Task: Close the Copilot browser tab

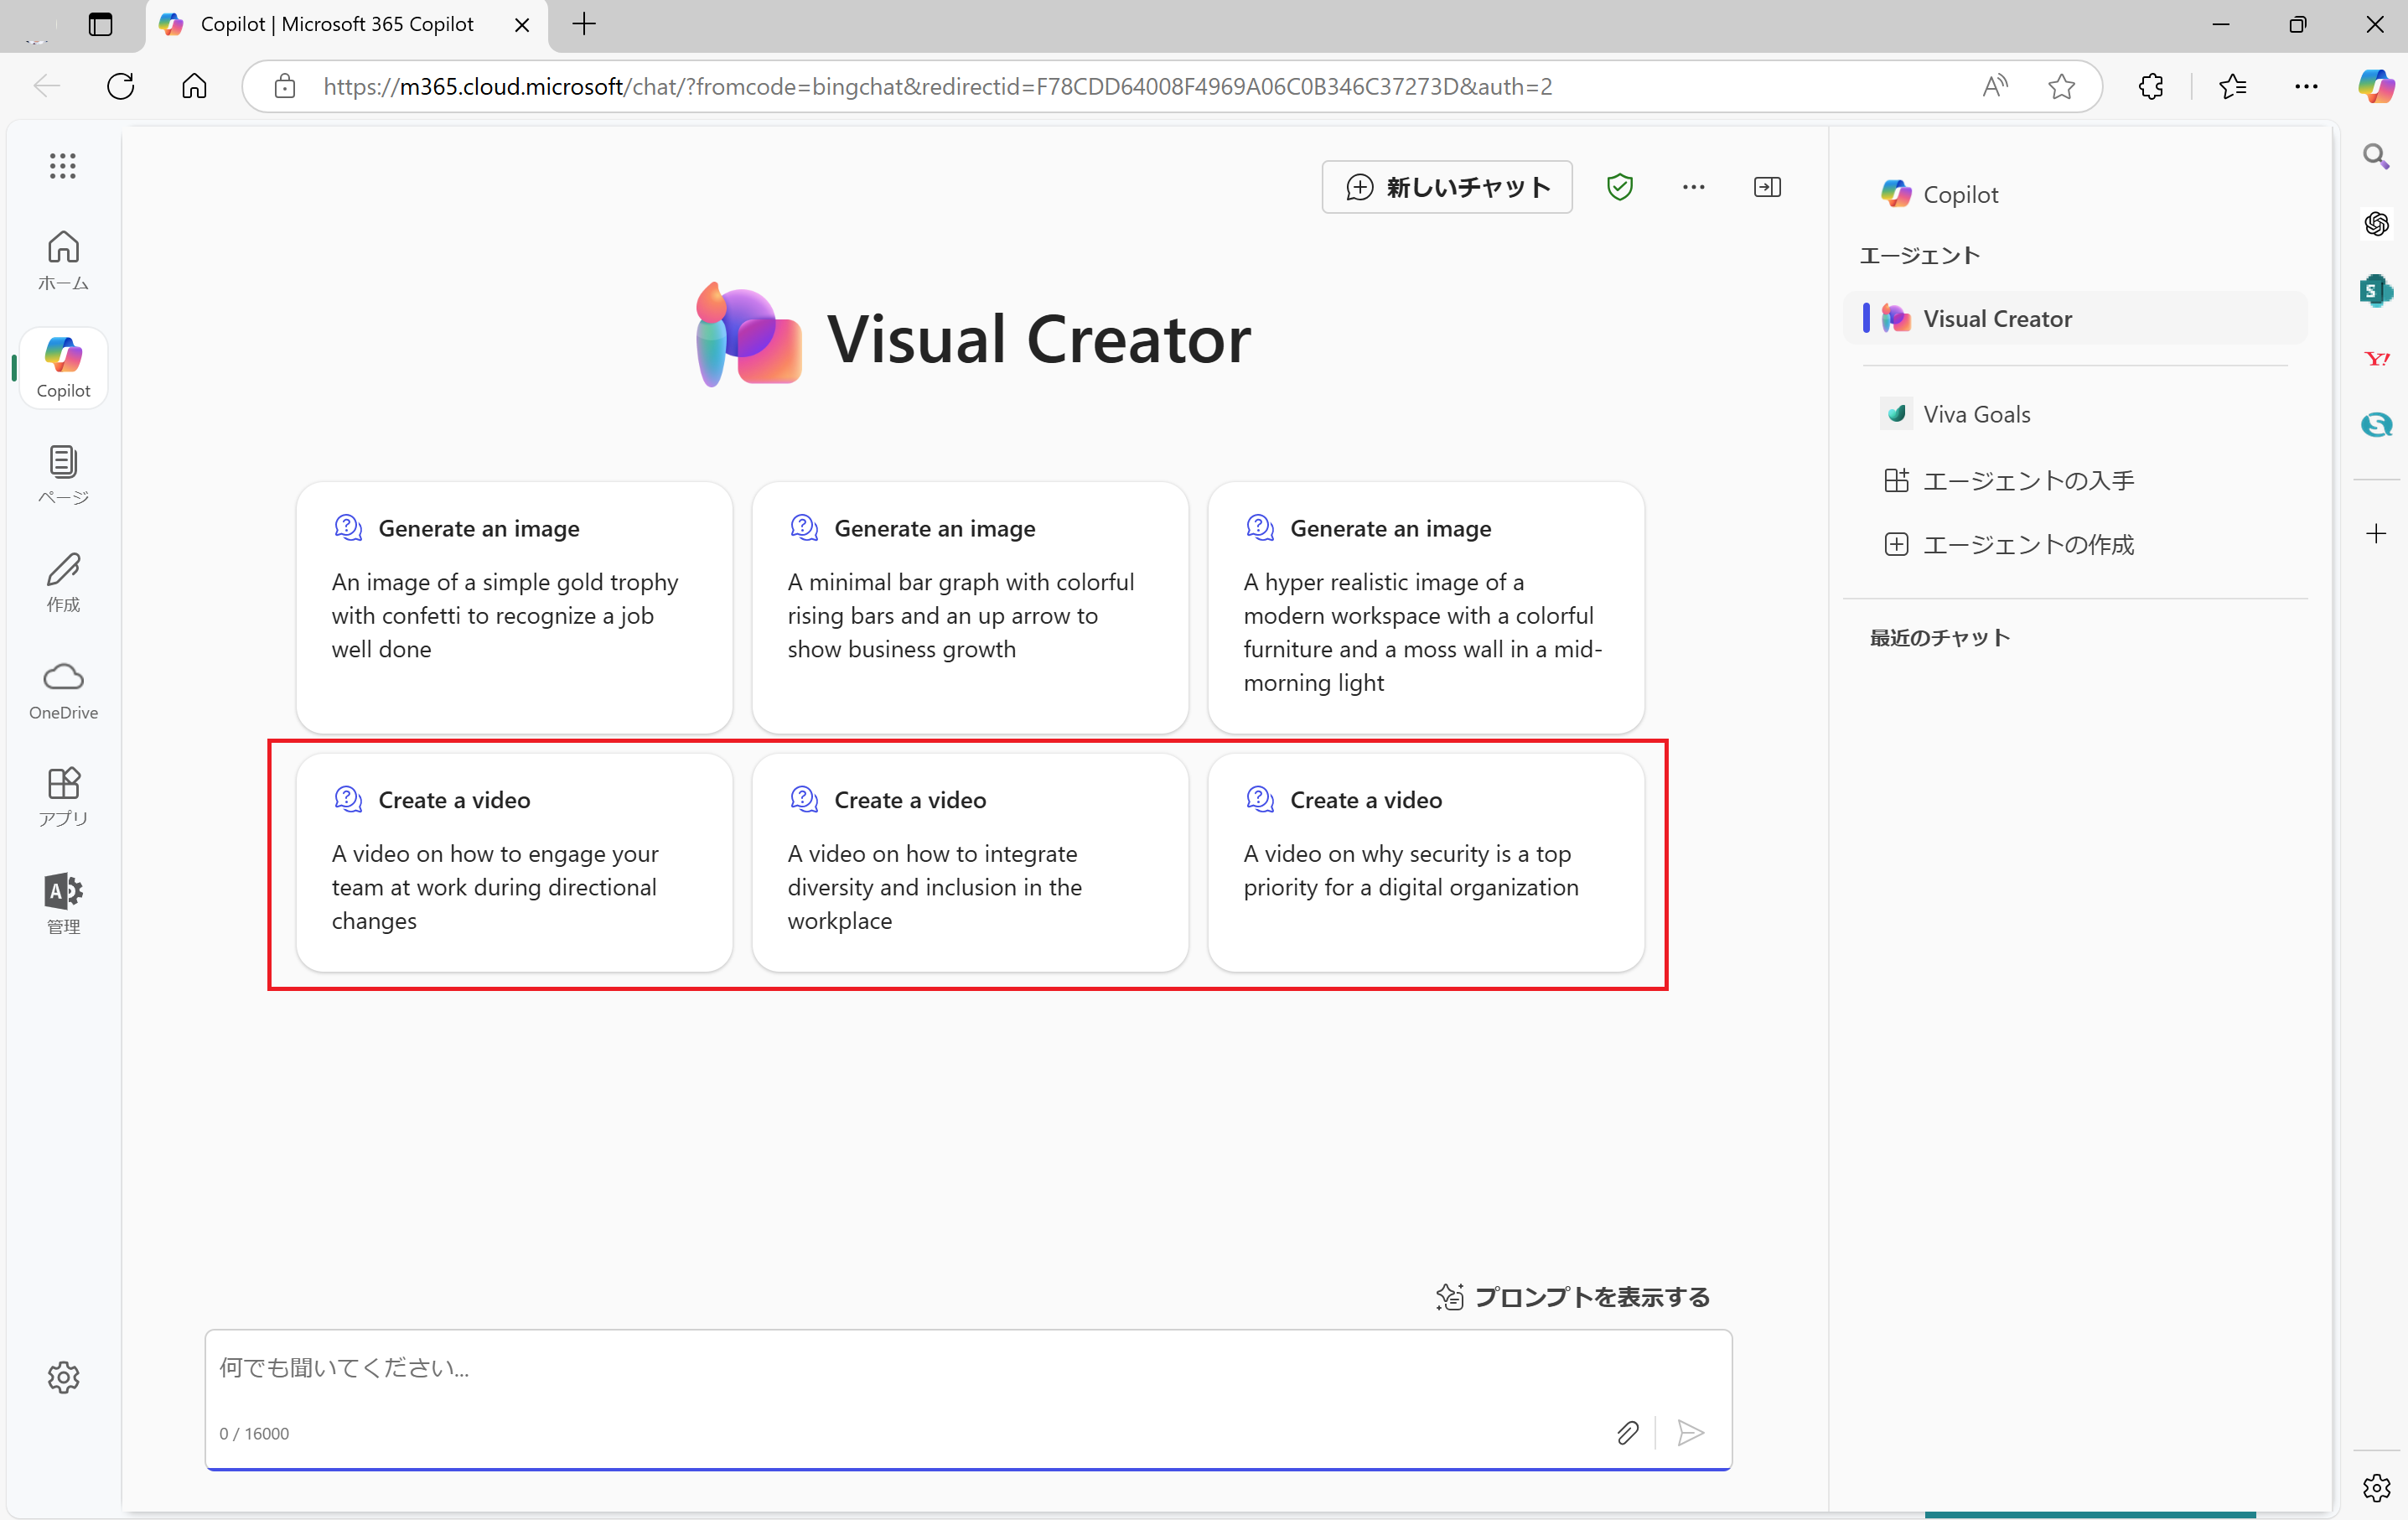Action: [x=522, y=24]
